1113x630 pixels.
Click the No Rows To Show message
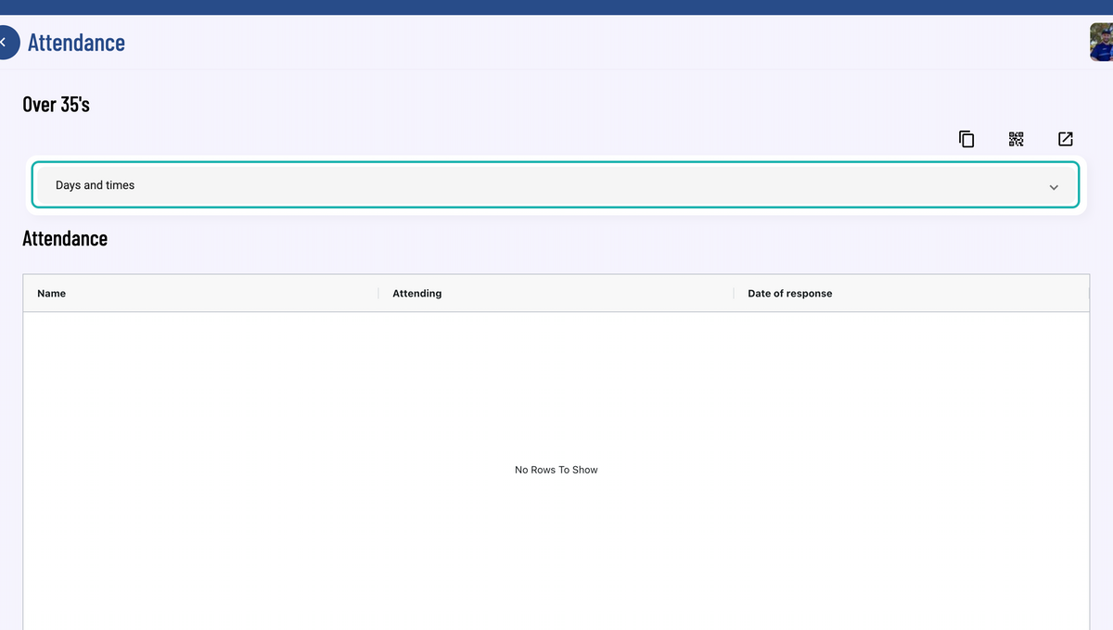(556, 470)
